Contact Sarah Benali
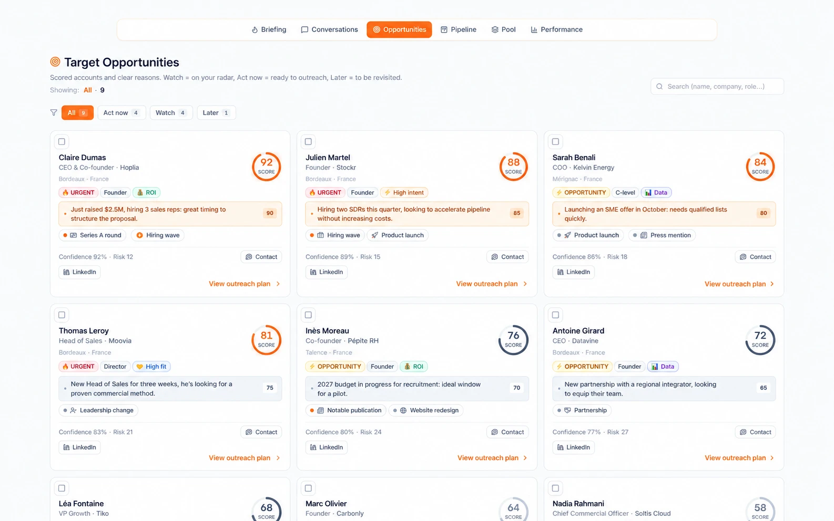The width and height of the screenshot is (834, 521). (756, 257)
